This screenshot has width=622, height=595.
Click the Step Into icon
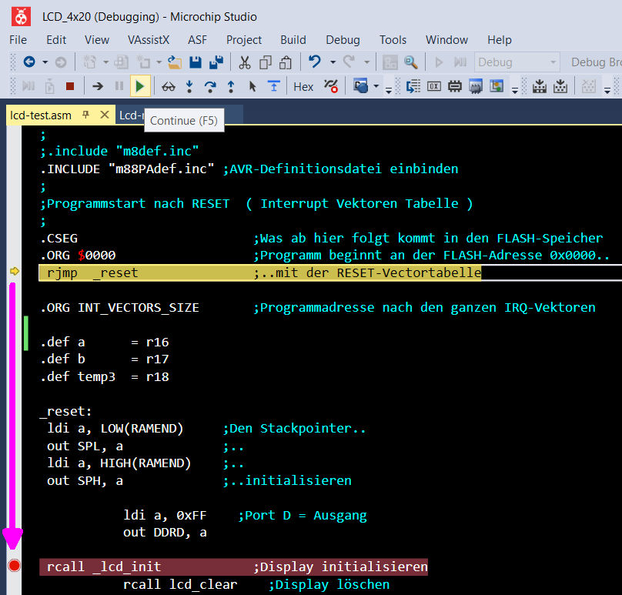tap(189, 86)
